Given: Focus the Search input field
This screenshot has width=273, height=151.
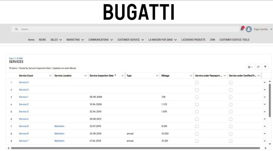Looking at the screenshot, I should [125, 29].
